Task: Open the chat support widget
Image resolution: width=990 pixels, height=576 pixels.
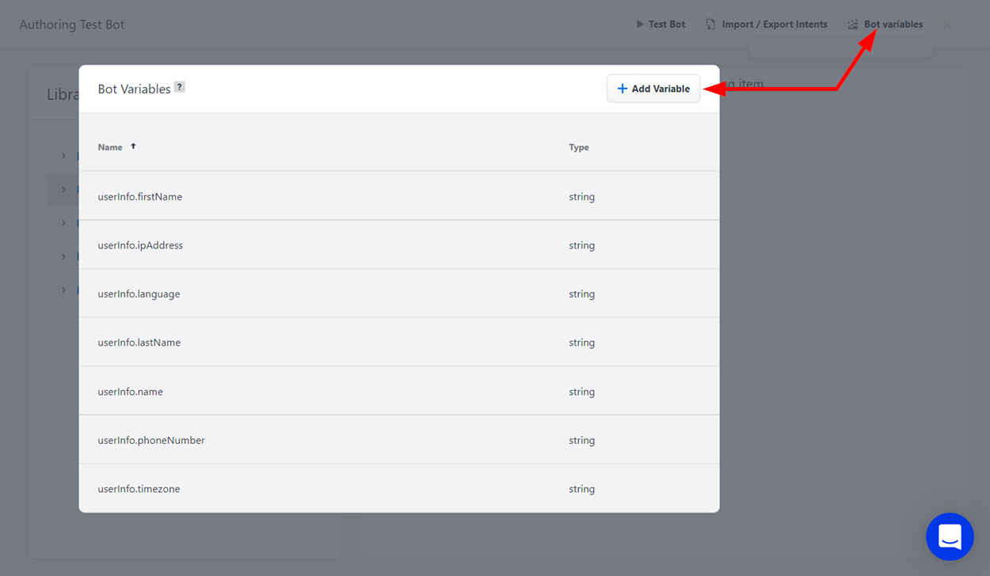Action: (x=950, y=537)
